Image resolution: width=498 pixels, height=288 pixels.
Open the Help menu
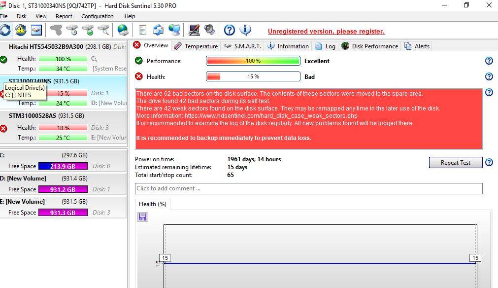[130, 16]
